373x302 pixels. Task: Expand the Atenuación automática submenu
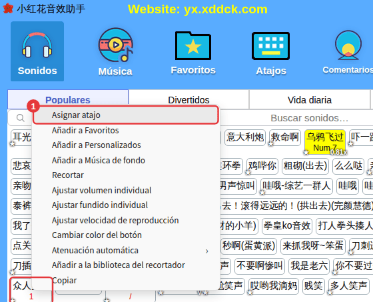point(126,250)
